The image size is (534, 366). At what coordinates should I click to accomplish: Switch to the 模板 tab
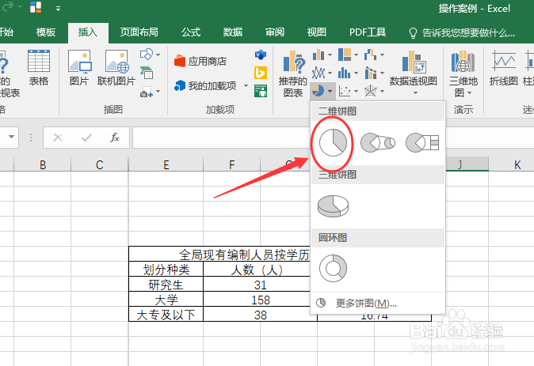click(46, 32)
